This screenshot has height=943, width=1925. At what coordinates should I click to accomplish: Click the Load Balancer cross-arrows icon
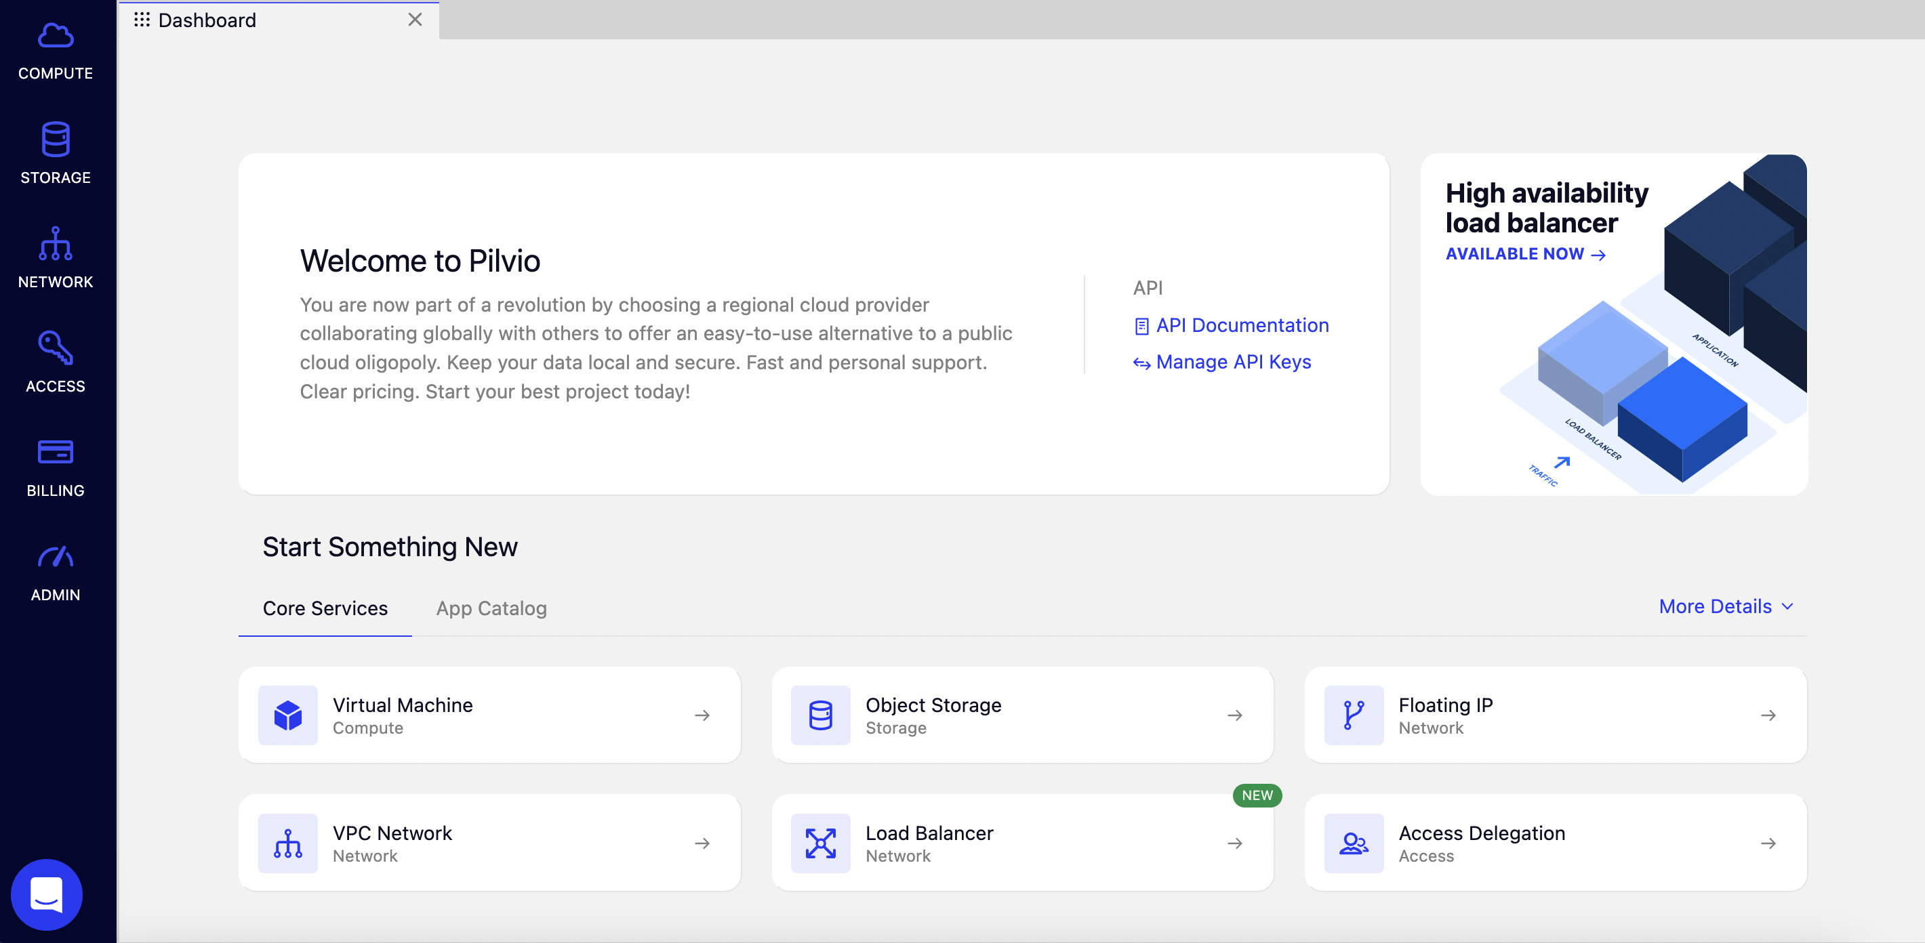[x=819, y=843]
